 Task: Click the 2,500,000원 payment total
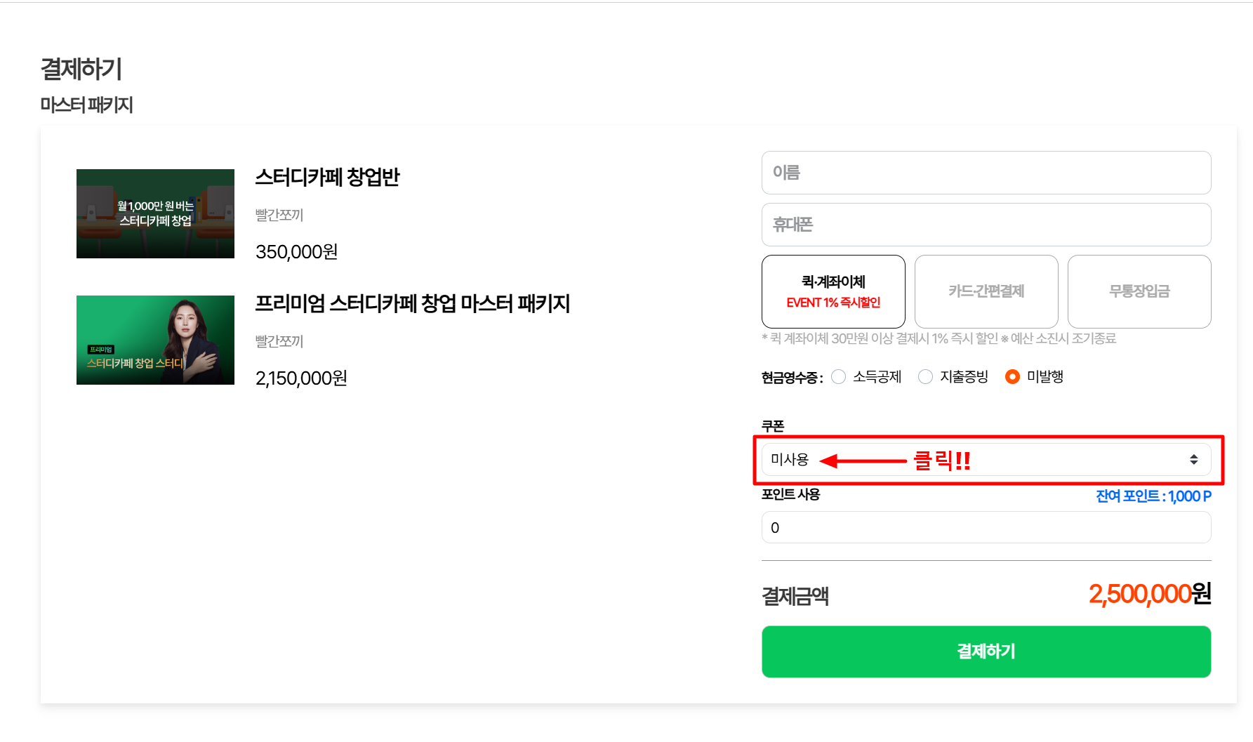click(1150, 594)
